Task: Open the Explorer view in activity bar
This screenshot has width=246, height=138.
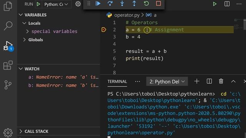Action: (8, 6)
